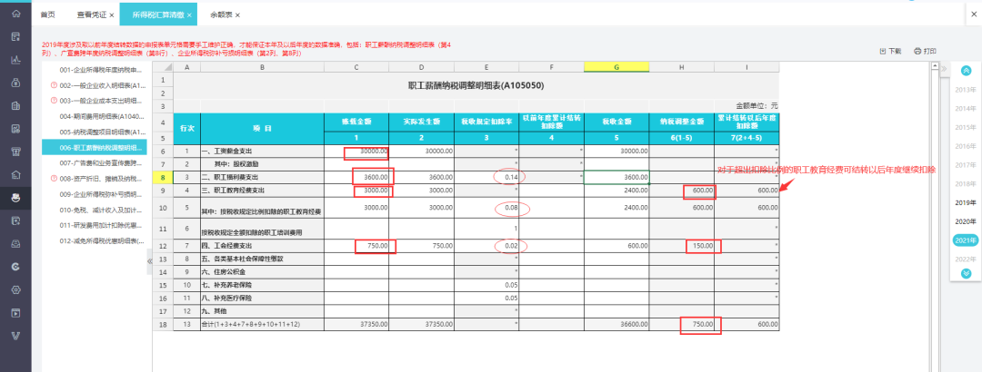Click the warning icon beside form 003

(54, 101)
